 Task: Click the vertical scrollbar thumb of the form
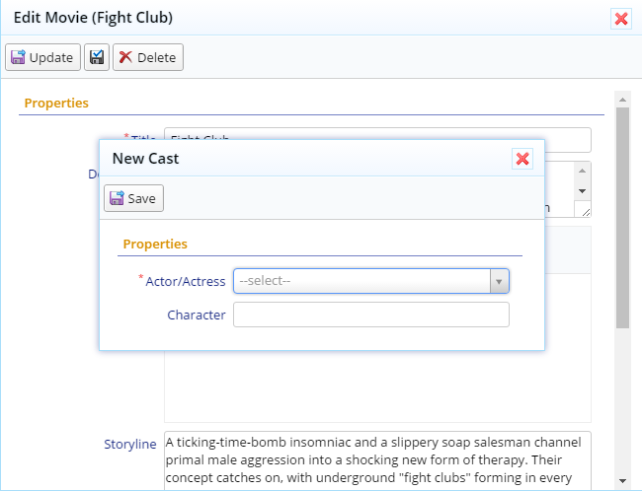(622, 217)
